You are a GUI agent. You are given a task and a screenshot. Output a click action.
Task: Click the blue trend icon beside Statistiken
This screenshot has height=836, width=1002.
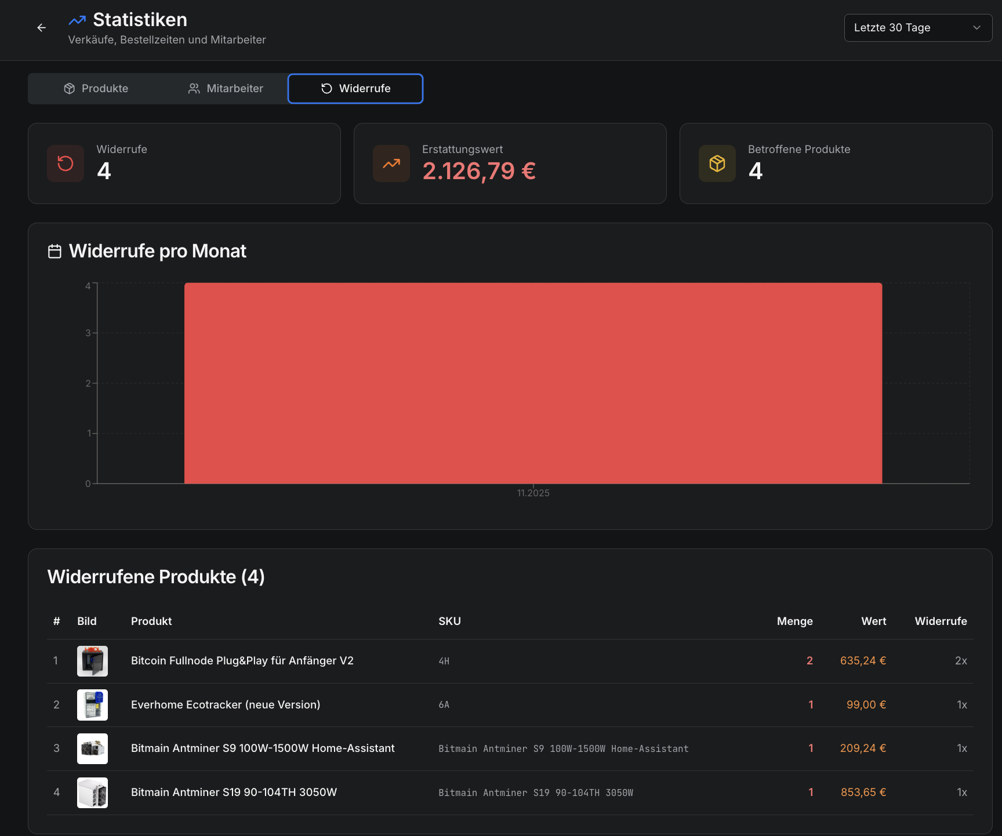[77, 20]
